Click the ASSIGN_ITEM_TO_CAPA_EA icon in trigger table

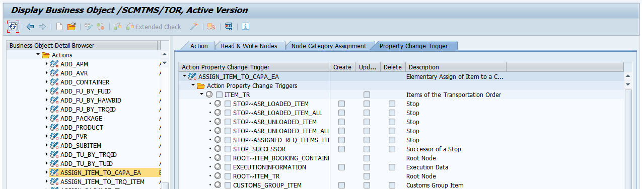coord(192,76)
